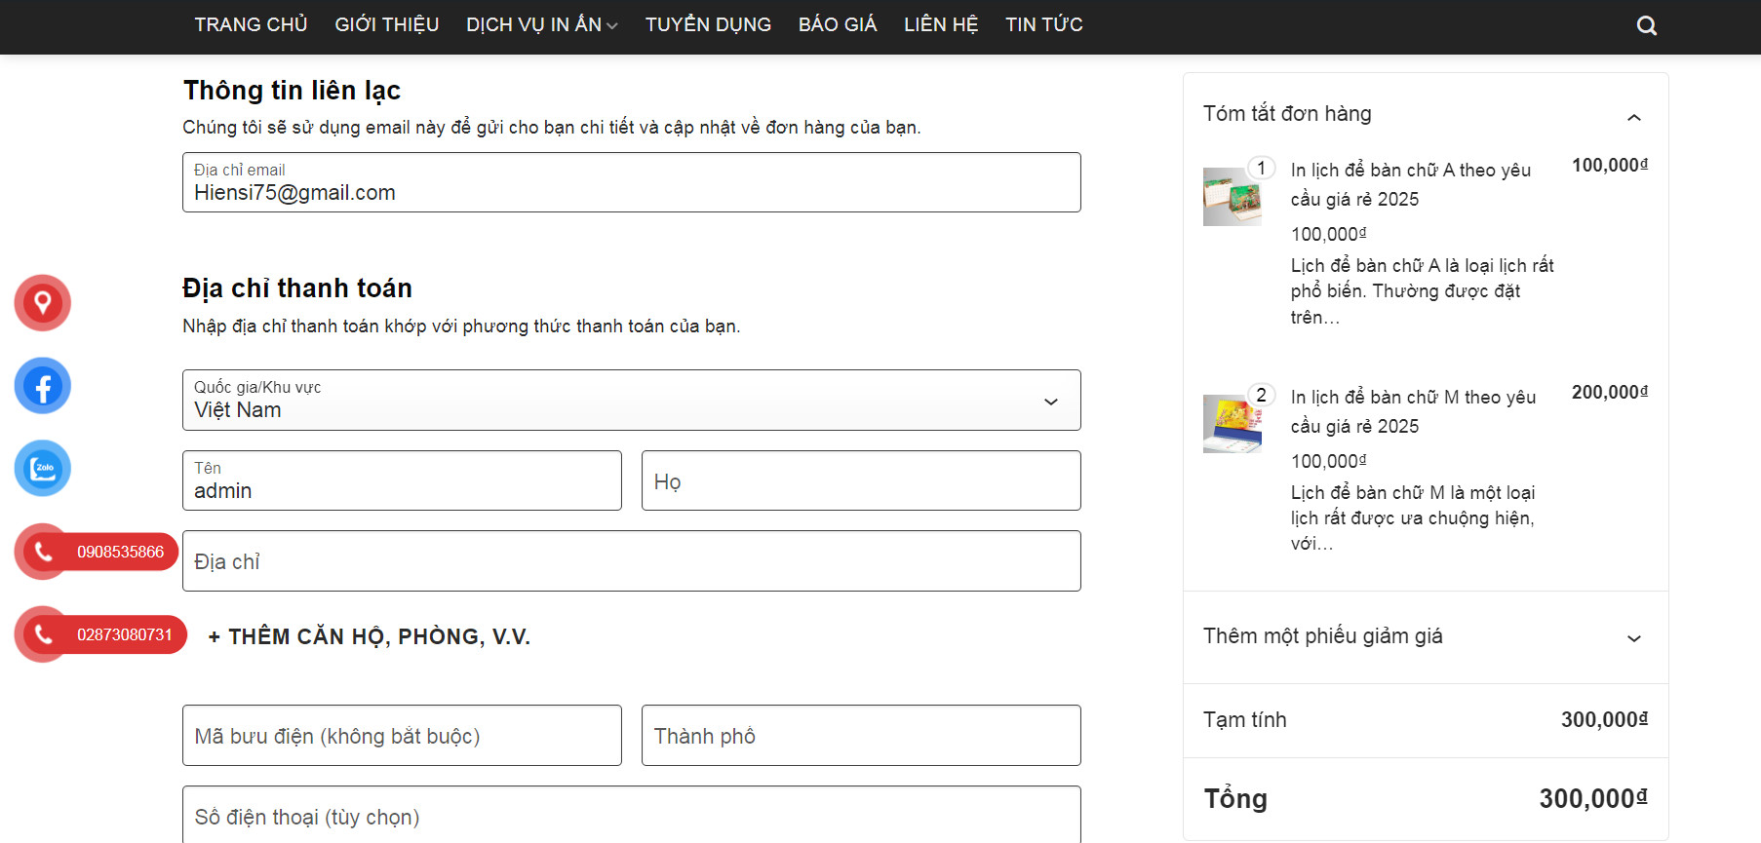The image size is (1761, 843).
Task: Click into Thành phố input field
Action: point(861,735)
